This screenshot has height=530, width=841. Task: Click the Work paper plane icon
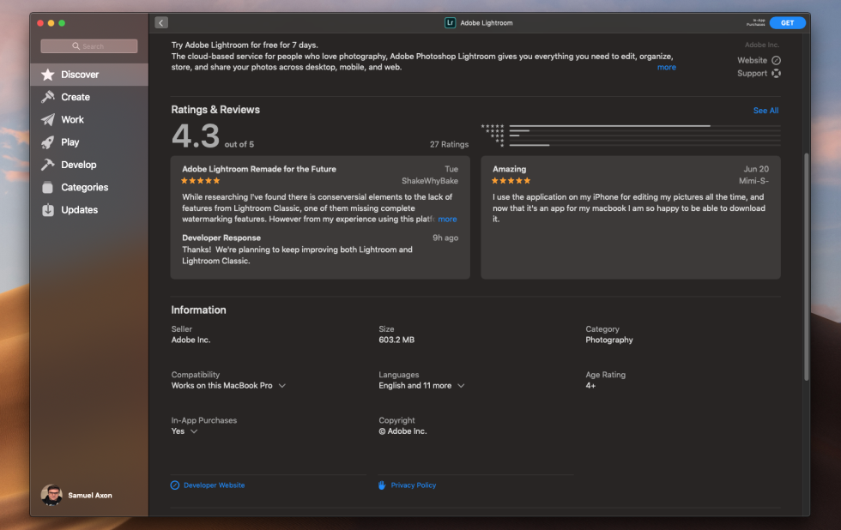48,119
